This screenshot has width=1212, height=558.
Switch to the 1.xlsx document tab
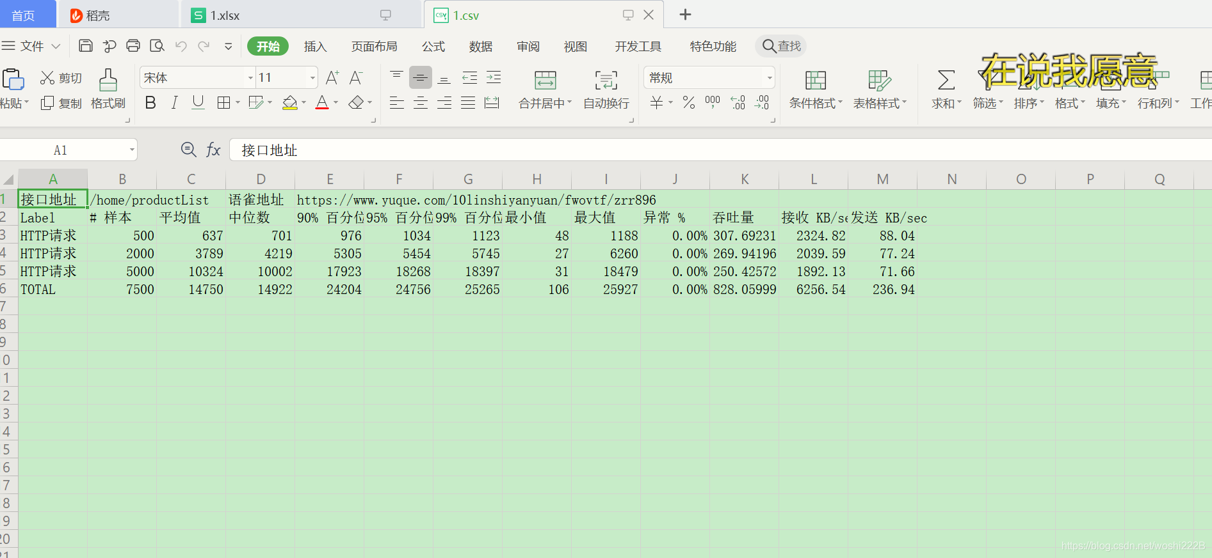(x=301, y=15)
